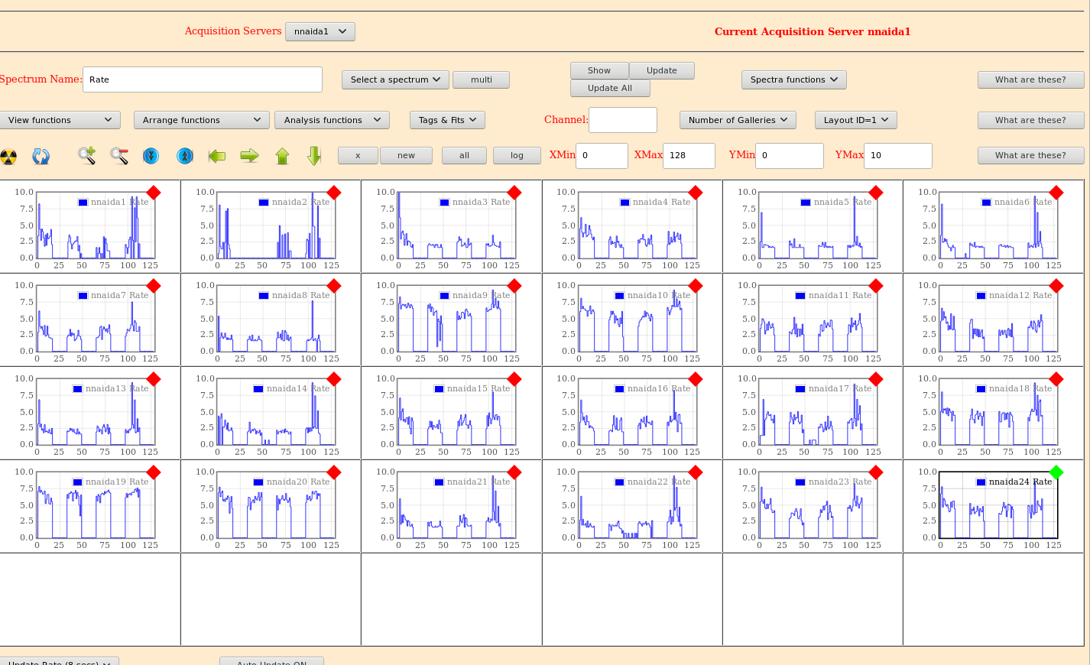Click the blue circular refresh arrows icon

[x=41, y=157]
